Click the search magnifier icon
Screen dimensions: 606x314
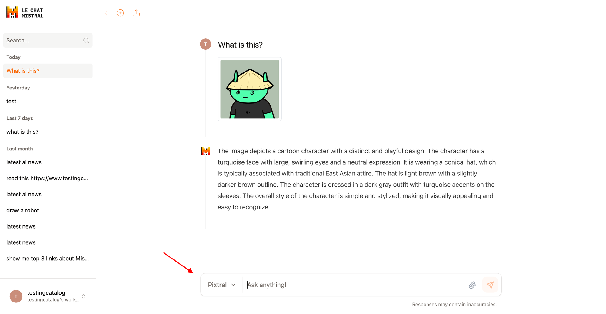point(86,40)
